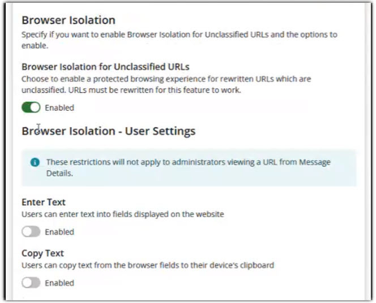This screenshot has height=303, width=376.
Task: Enable the Enter Text toggle
Action: [x=31, y=232]
